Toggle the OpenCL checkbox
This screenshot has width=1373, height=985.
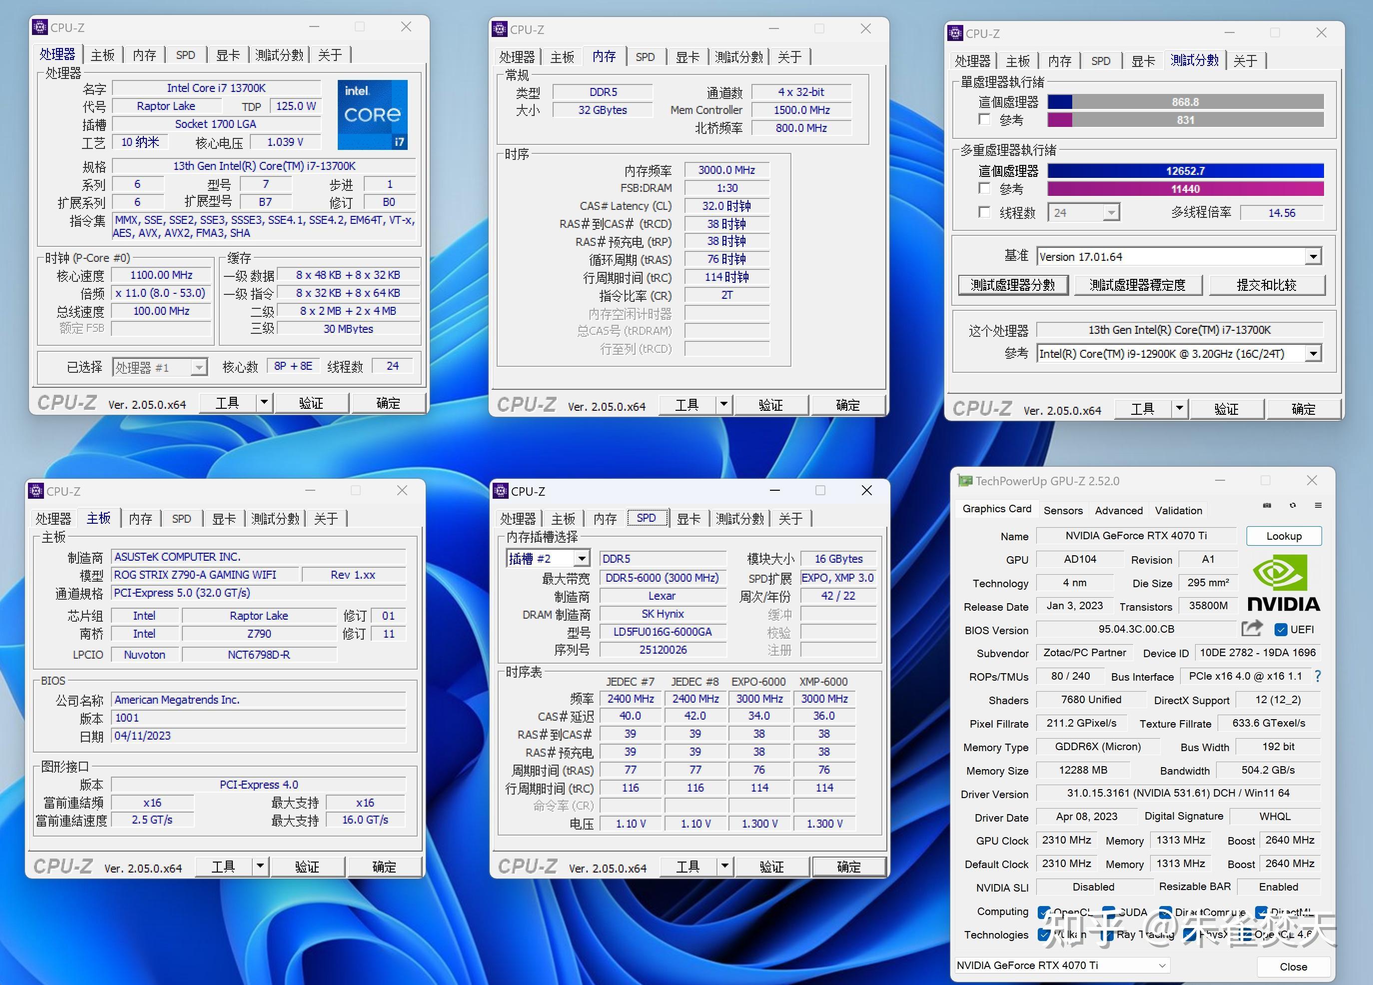(x=1044, y=913)
